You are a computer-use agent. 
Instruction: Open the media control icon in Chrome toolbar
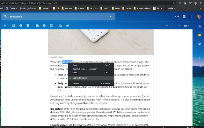[190, 3]
